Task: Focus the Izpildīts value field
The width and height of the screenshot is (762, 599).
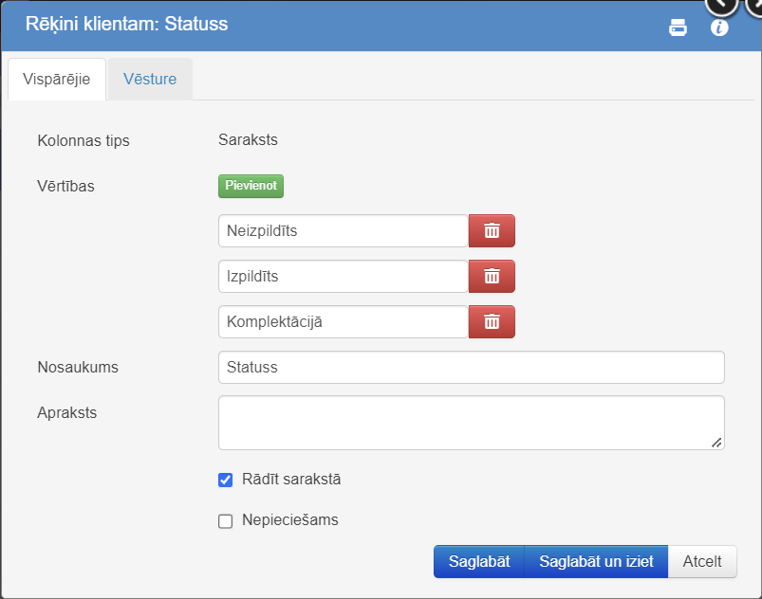Action: click(x=344, y=276)
